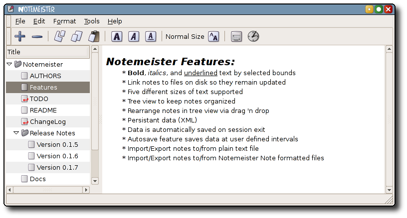The width and height of the screenshot is (407, 218).
Task: Click the Notemeister app icon in title bar
Action: tap(10, 9)
